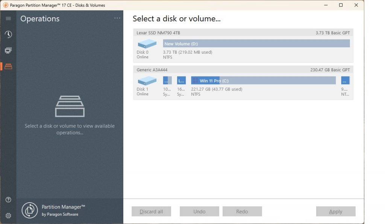The image size is (385, 224).
Task: Close the Paragon Partition Manager window
Action: 356,5
